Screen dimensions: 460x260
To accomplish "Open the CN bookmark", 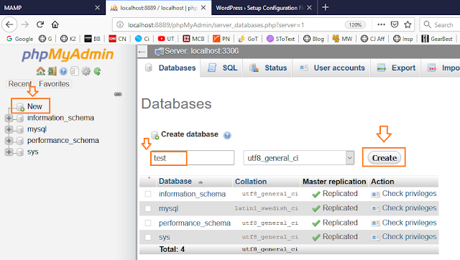I will tap(117, 39).
